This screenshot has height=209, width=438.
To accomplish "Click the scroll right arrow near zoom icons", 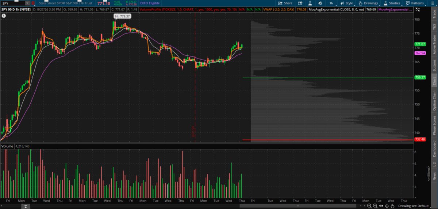I will pyautogui.click(x=365, y=206).
